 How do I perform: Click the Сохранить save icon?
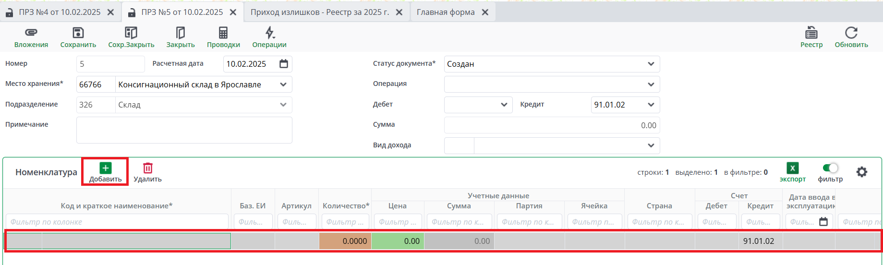click(78, 33)
